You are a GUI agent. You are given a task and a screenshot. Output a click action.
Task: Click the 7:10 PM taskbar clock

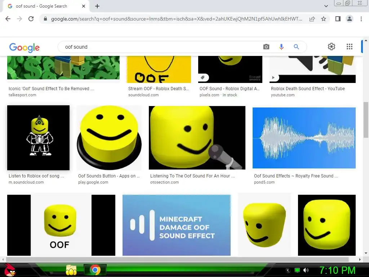pos(337,270)
